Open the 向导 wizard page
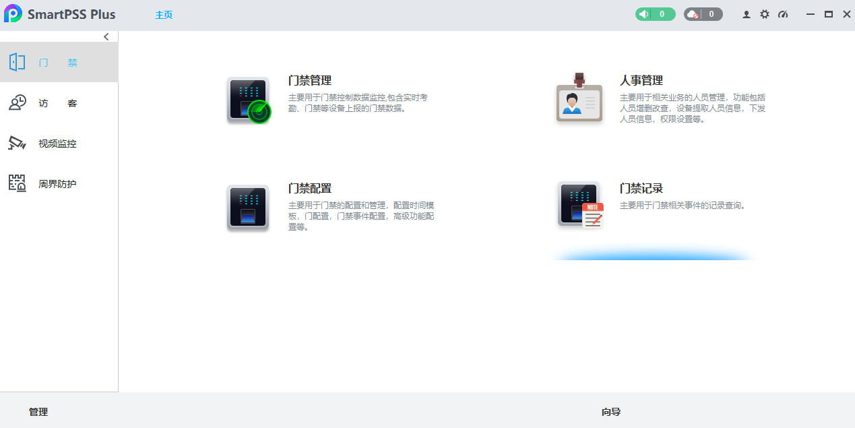855x428 pixels. 612,411
